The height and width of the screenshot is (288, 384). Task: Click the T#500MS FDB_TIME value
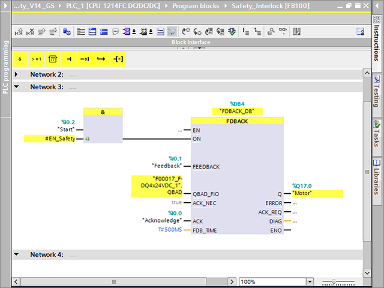pos(170,230)
